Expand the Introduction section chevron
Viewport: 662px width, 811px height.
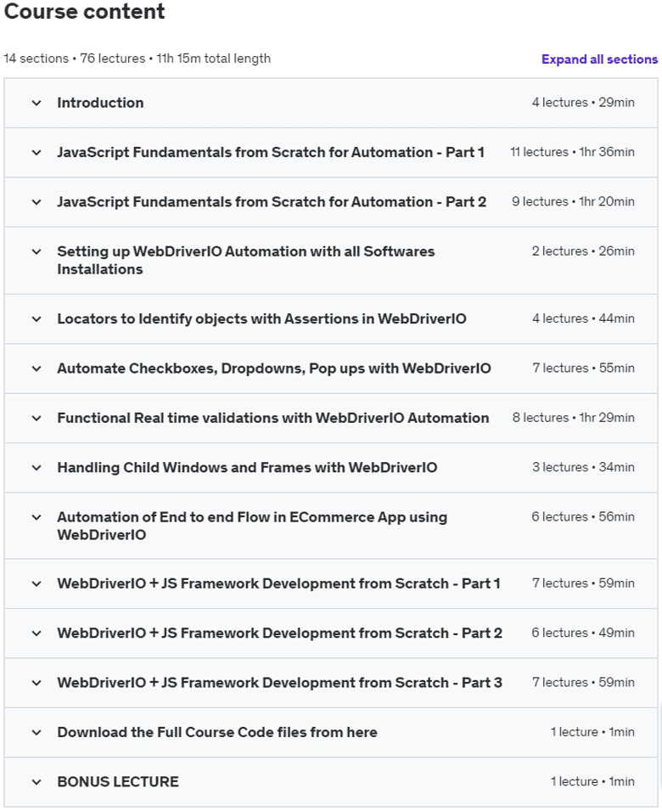(36, 103)
